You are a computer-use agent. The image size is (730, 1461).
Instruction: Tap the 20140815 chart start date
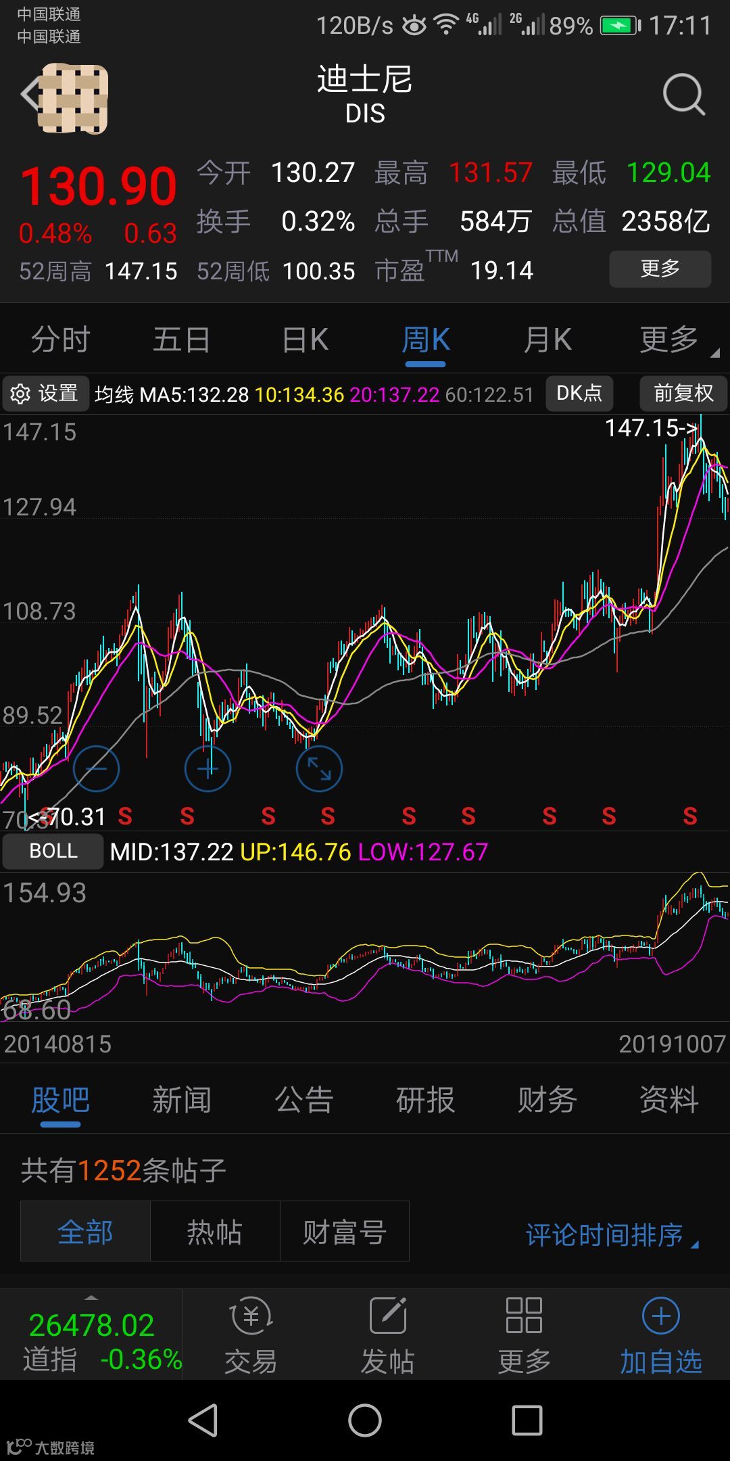(x=57, y=1044)
